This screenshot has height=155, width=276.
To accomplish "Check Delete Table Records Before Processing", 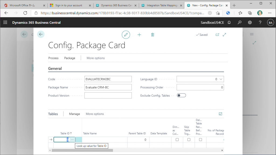I will pos(200,140).
